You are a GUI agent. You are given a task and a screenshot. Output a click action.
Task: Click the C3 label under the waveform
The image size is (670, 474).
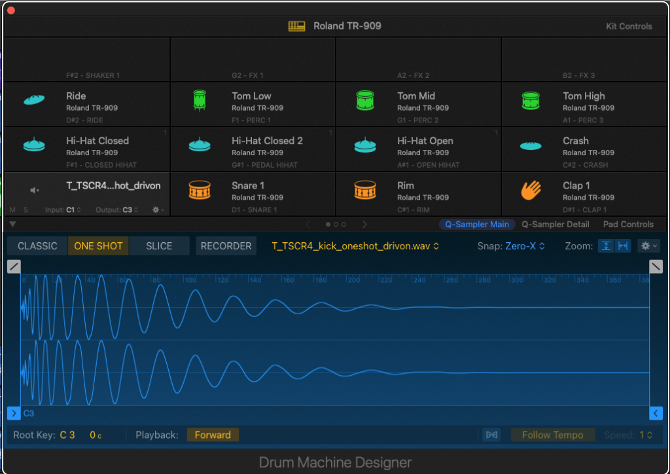point(29,413)
